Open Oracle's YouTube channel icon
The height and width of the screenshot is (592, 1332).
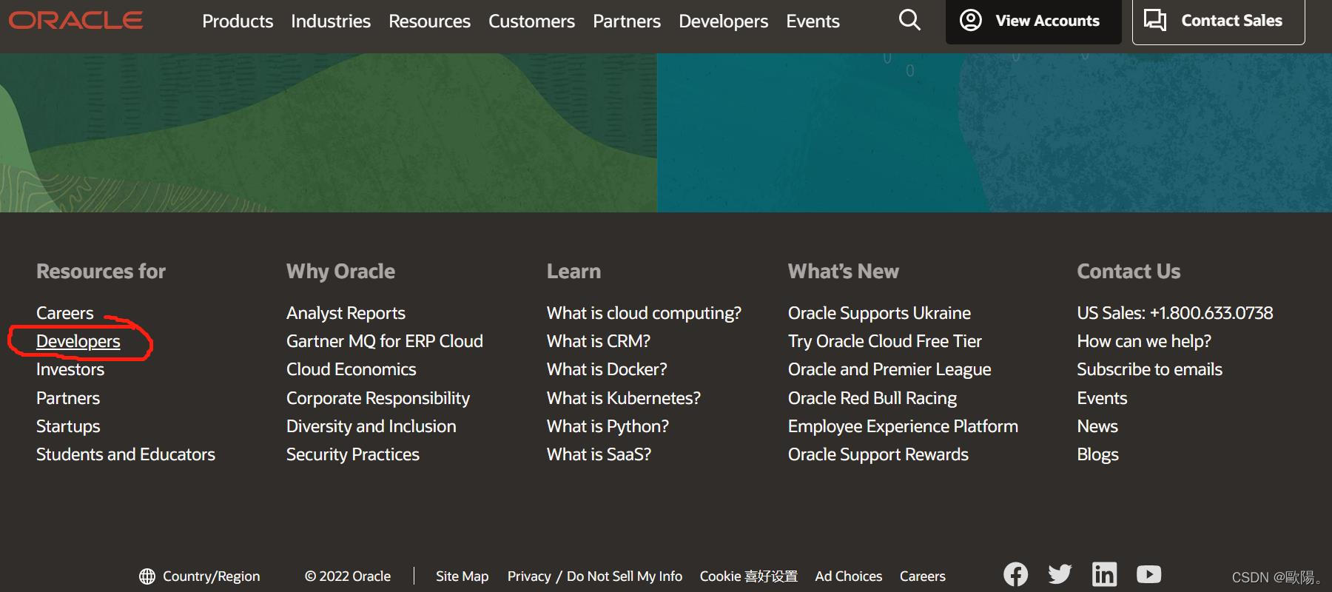click(x=1148, y=574)
